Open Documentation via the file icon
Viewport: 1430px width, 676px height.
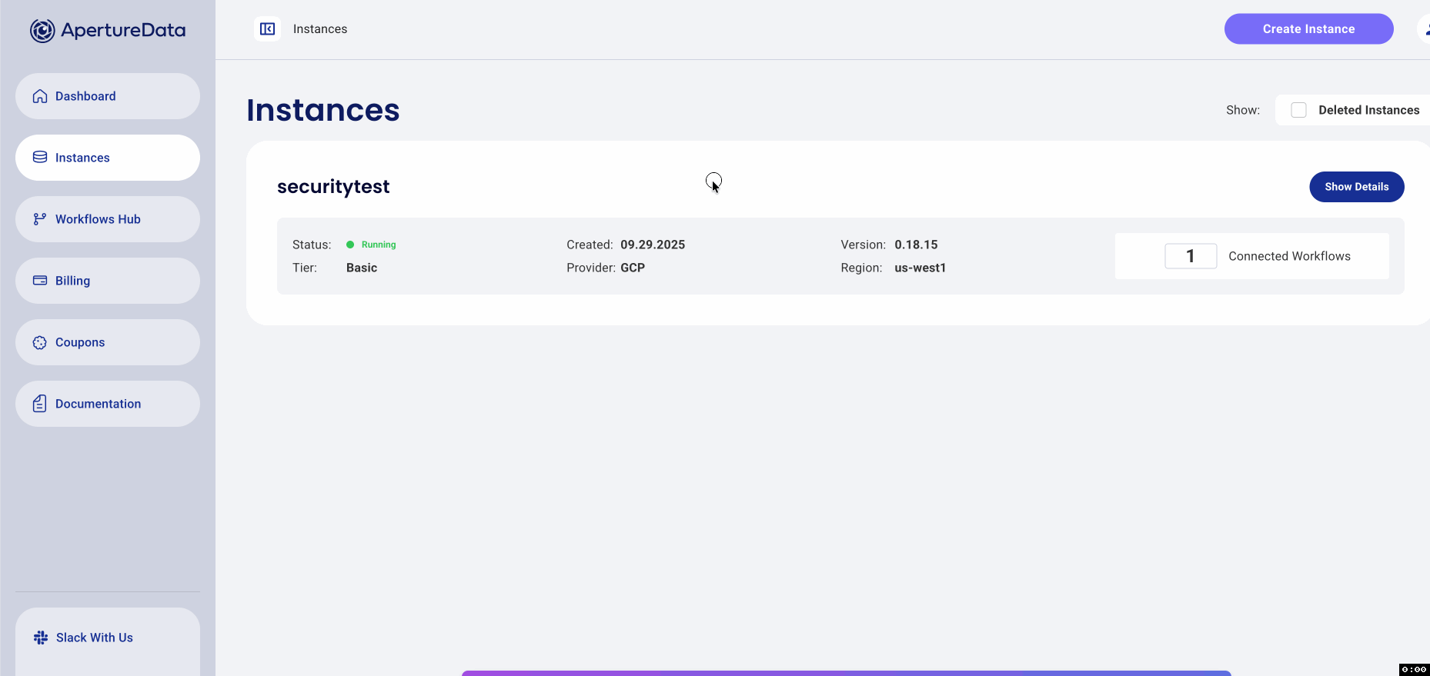point(40,404)
